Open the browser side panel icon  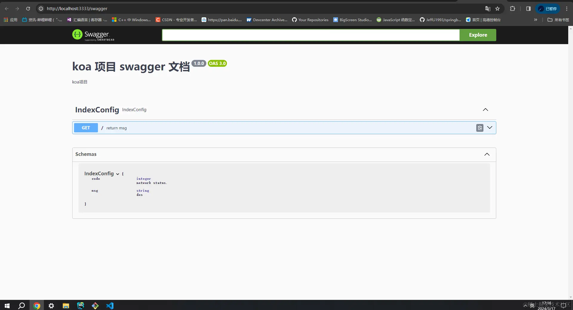point(528,9)
